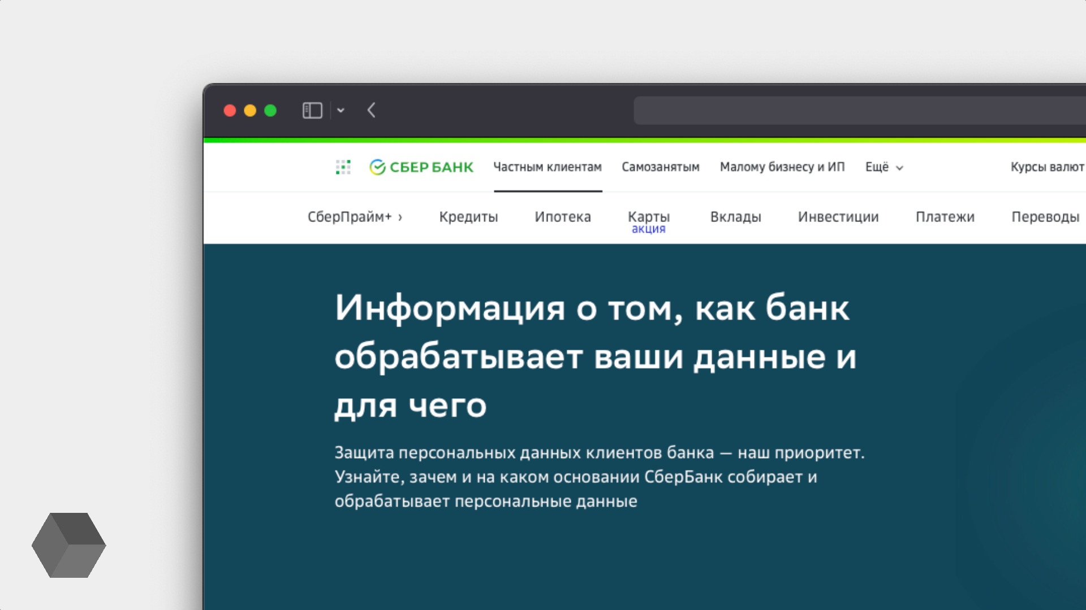This screenshot has width=1086, height=610.
Task: Toggle the Safari sidebar icon
Action: (312, 110)
